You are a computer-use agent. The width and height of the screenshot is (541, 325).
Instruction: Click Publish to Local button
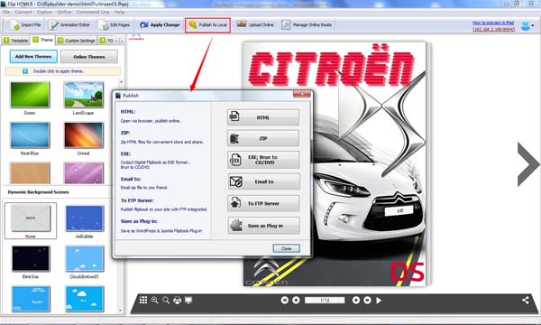tap(207, 25)
